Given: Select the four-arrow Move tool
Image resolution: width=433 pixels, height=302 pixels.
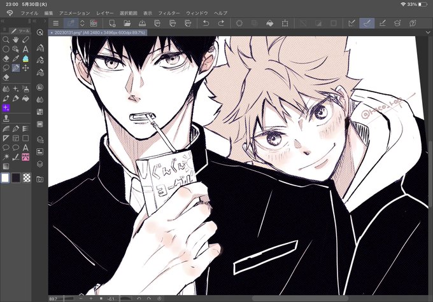Looking at the screenshot, I should tap(25, 68).
